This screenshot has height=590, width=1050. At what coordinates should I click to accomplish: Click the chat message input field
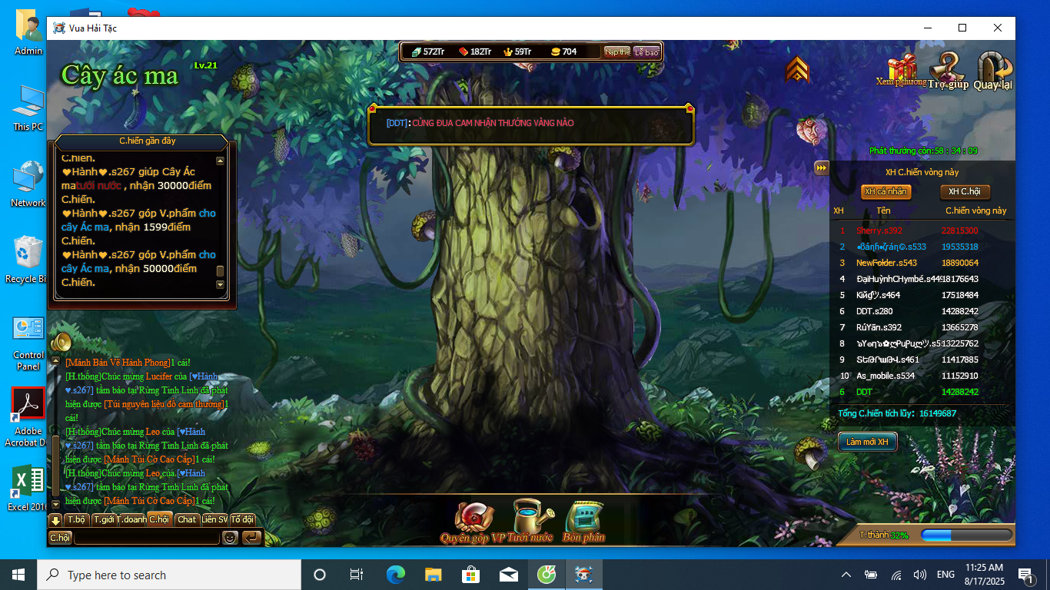click(x=147, y=538)
